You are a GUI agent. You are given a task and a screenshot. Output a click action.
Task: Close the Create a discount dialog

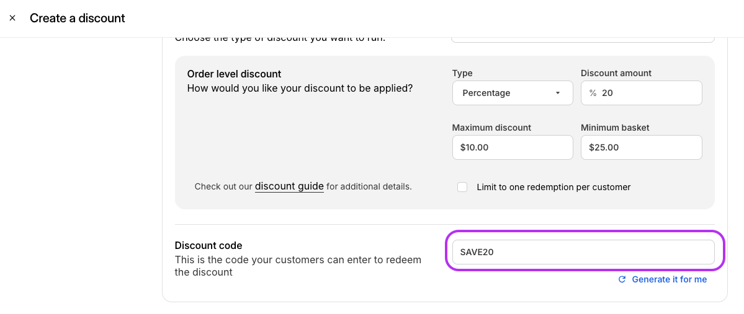12,18
